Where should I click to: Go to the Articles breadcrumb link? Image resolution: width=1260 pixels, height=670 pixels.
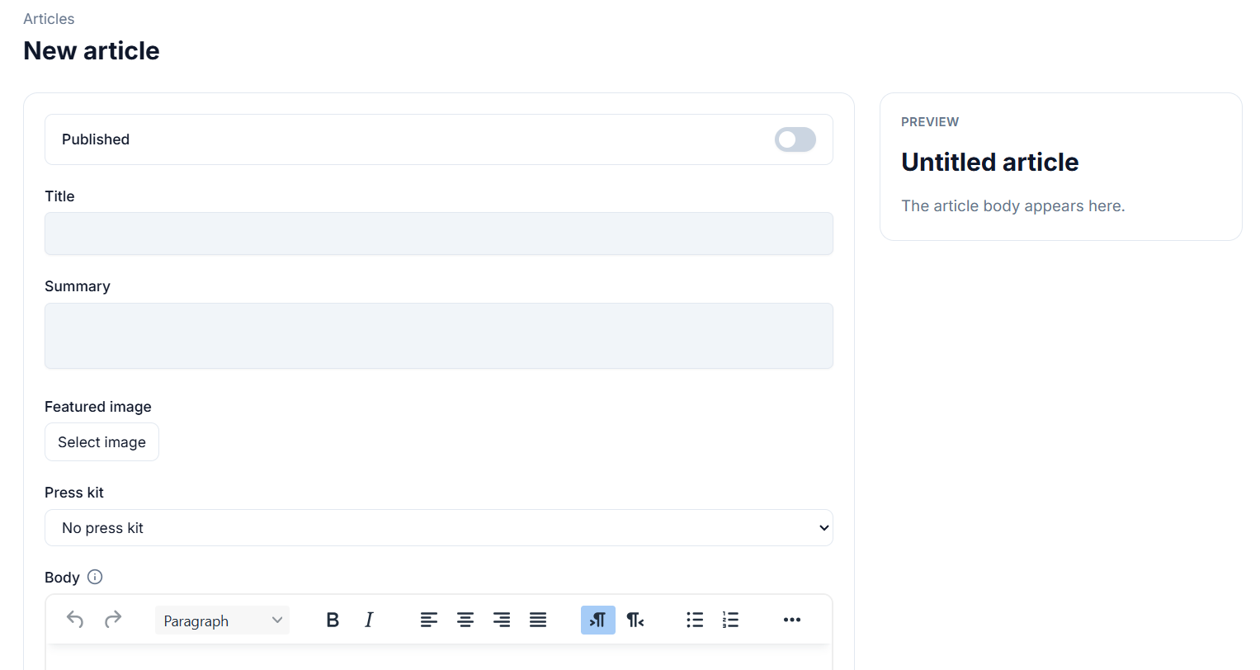pyautogui.click(x=49, y=19)
